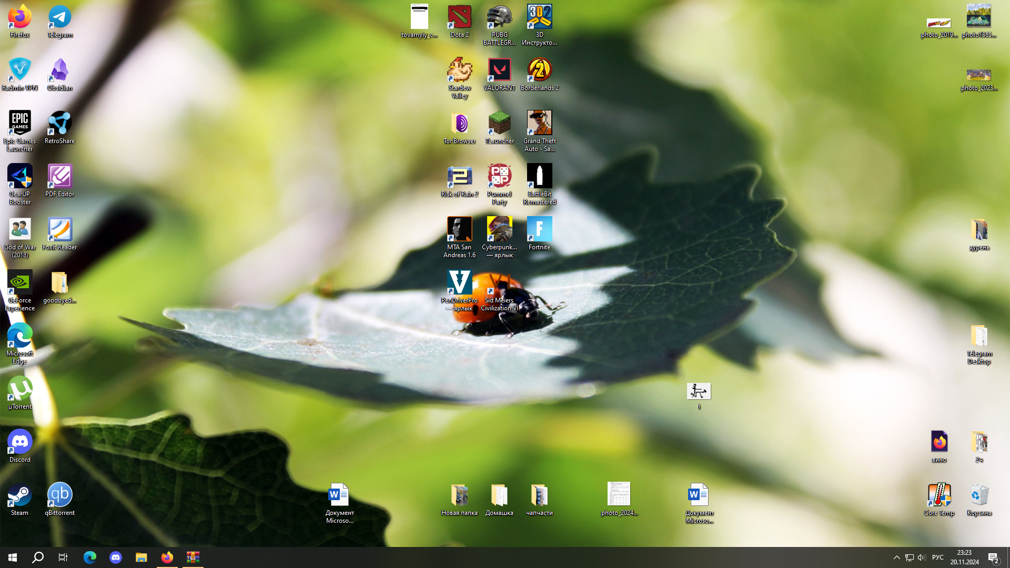Select the 3D Инструктор shortcut
The width and height of the screenshot is (1010, 568).
[540, 25]
